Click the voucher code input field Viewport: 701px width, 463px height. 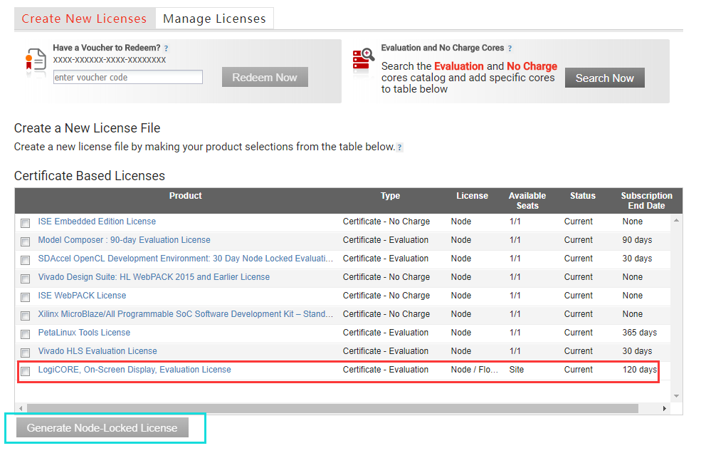tap(127, 76)
